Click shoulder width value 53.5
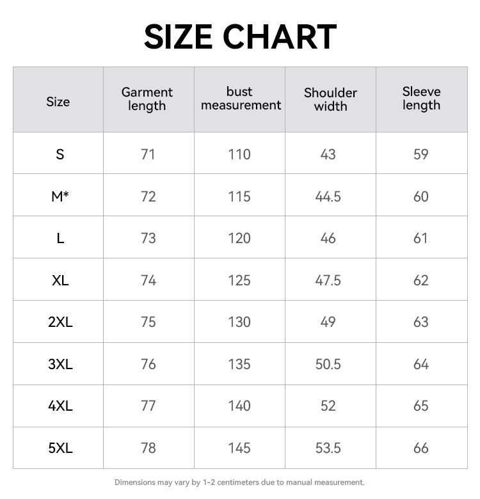This screenshot has width=480, height=499. (328, 448)
